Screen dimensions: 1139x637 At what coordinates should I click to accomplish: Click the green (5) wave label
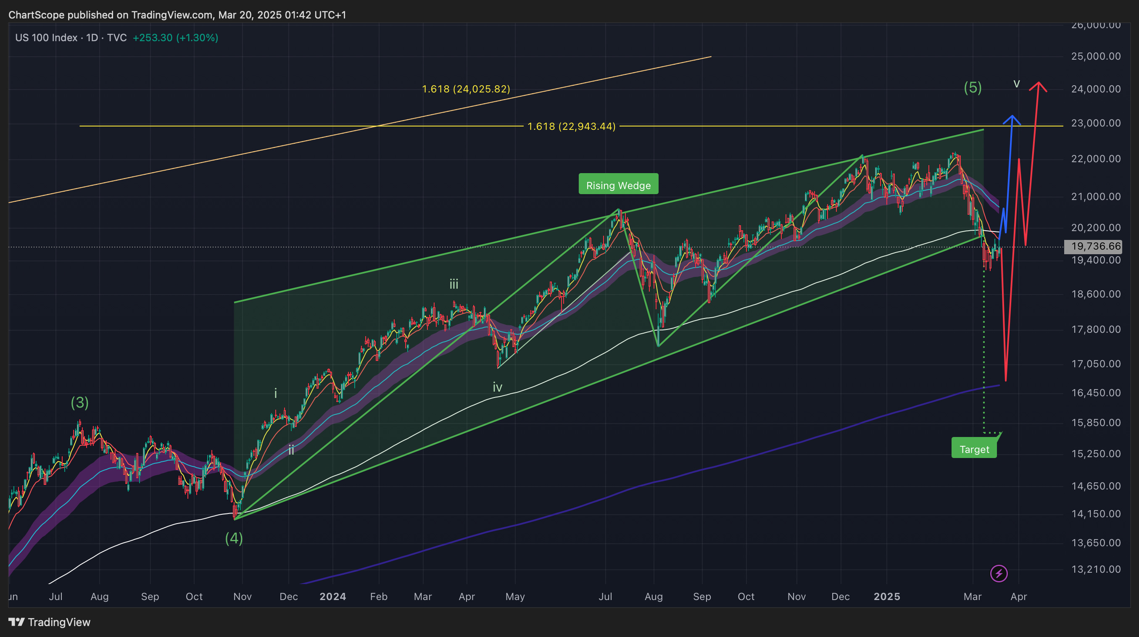pyautogui.click(x=973, y=87)
